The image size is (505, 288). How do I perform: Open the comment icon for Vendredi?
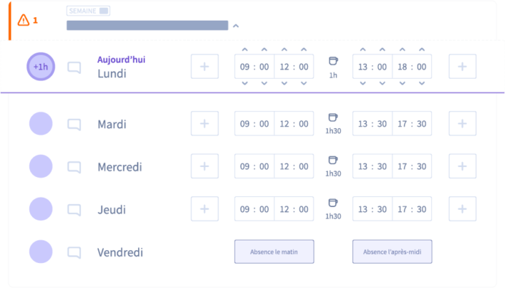coord(75,252)
